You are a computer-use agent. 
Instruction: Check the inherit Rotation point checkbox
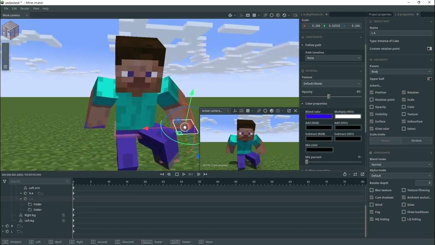pyautogui.click(x=371, y=100)
